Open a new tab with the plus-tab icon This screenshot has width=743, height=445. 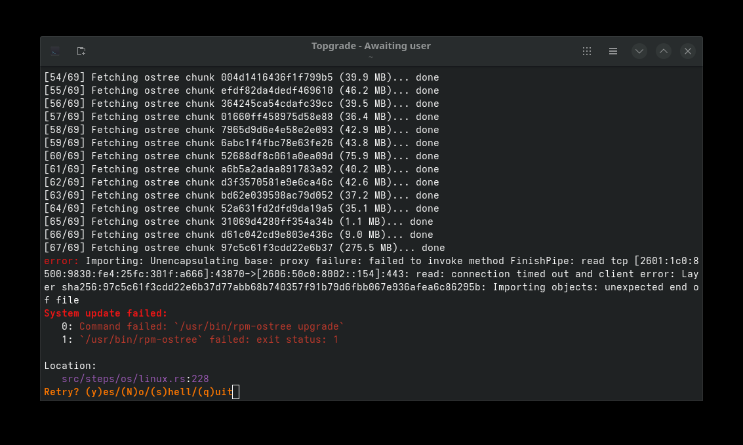tap(81, 51)
